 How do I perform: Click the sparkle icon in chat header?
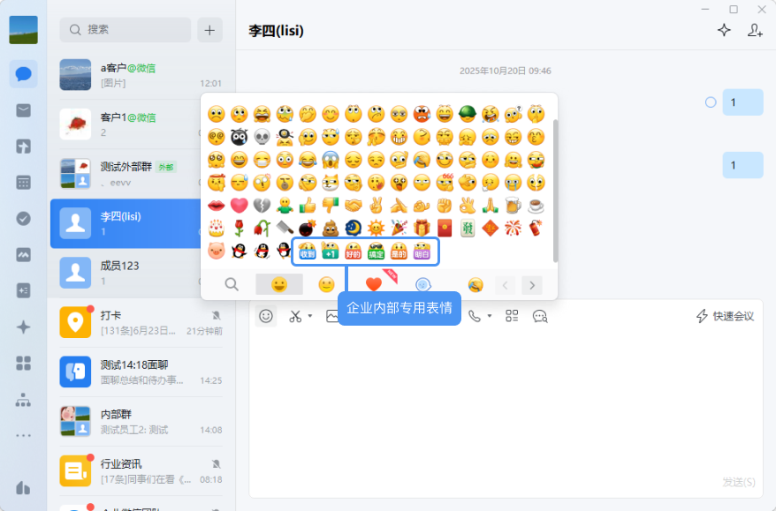pyautogui.click(x=724, y=30)
